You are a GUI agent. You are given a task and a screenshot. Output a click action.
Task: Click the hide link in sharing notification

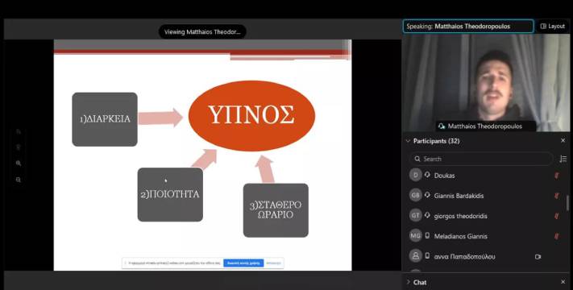pos(273,263)
